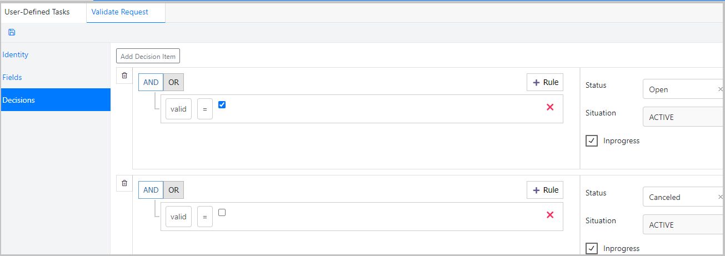Add a rule in first decision group
The height and width of the screenshot is (256, 725).
(545, 82)
